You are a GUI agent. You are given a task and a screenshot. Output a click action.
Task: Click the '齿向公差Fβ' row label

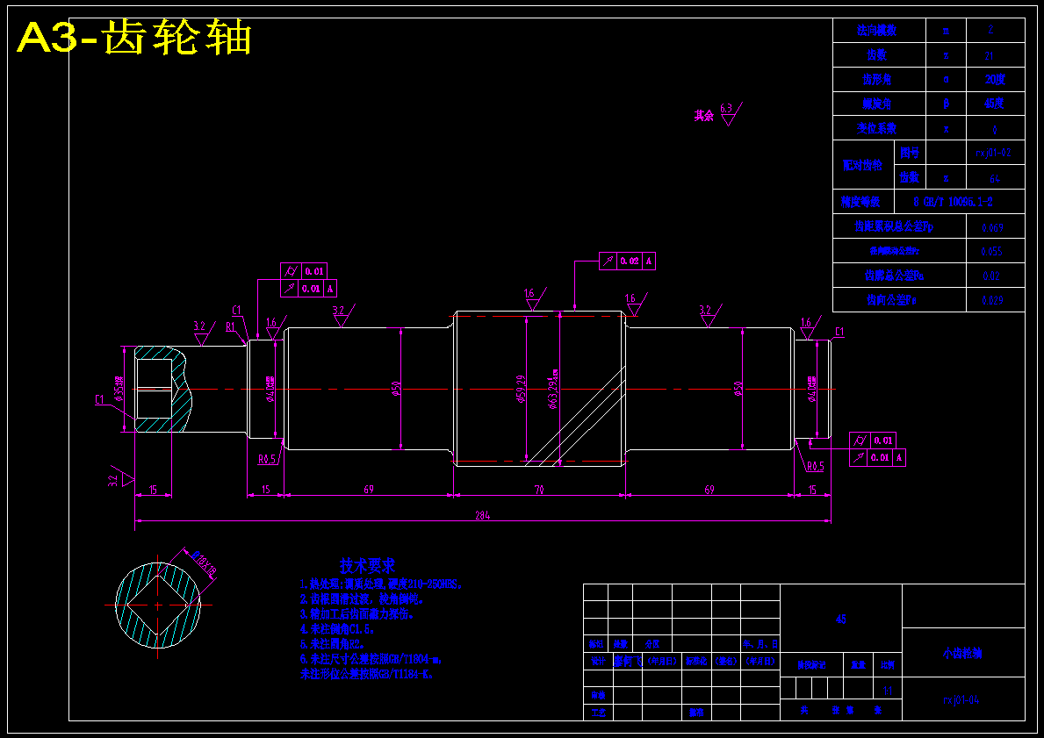point(891,300)
